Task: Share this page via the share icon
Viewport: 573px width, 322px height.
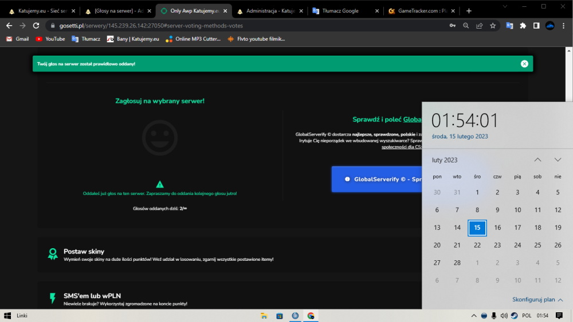Action: [x=480, y=26]
